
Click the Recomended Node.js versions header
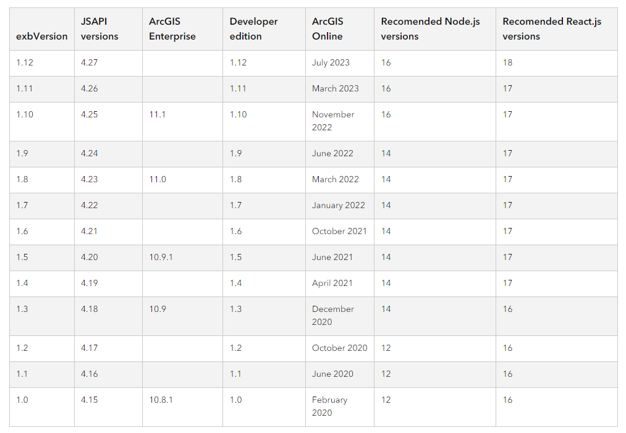[x=430, y=29]
